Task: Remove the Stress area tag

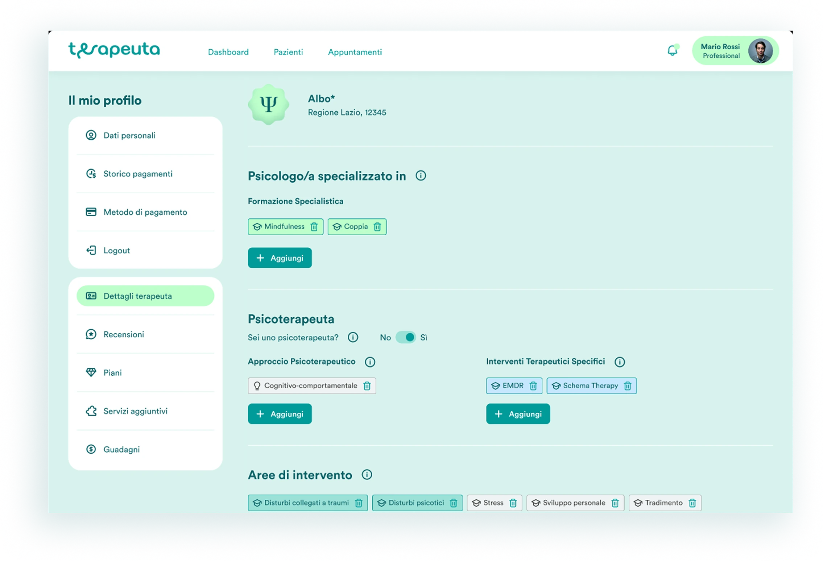Action: tap(513, 503)
